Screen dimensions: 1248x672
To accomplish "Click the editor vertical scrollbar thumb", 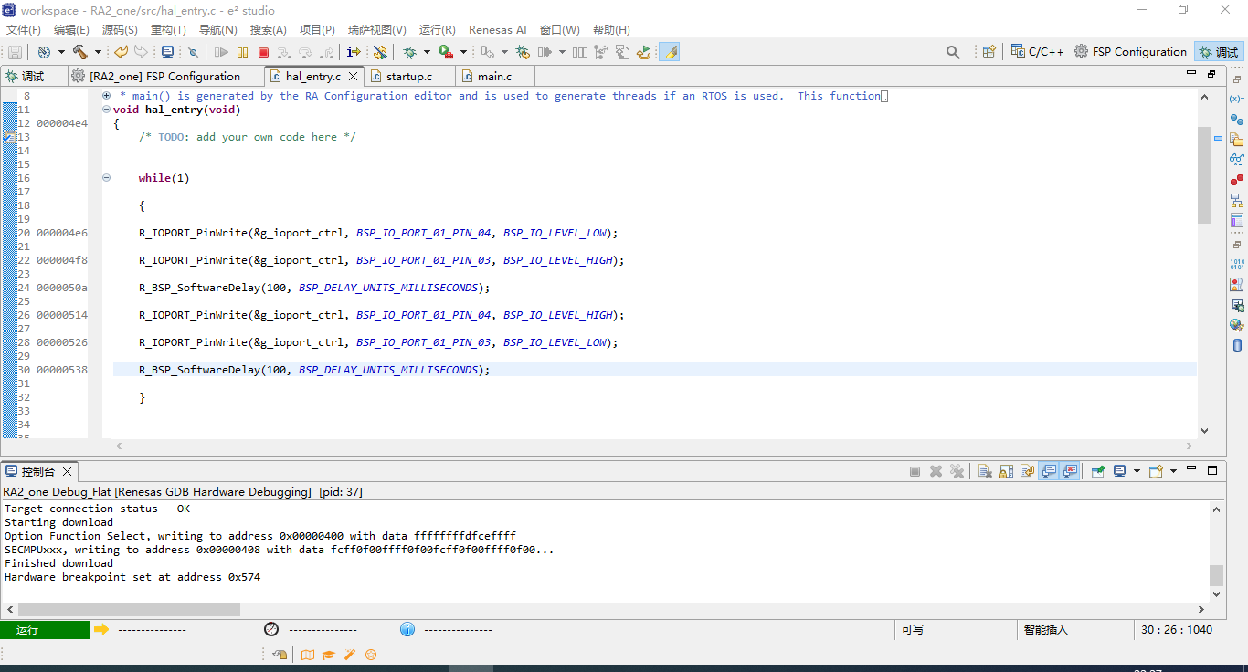I will (x=1204, y=174).
